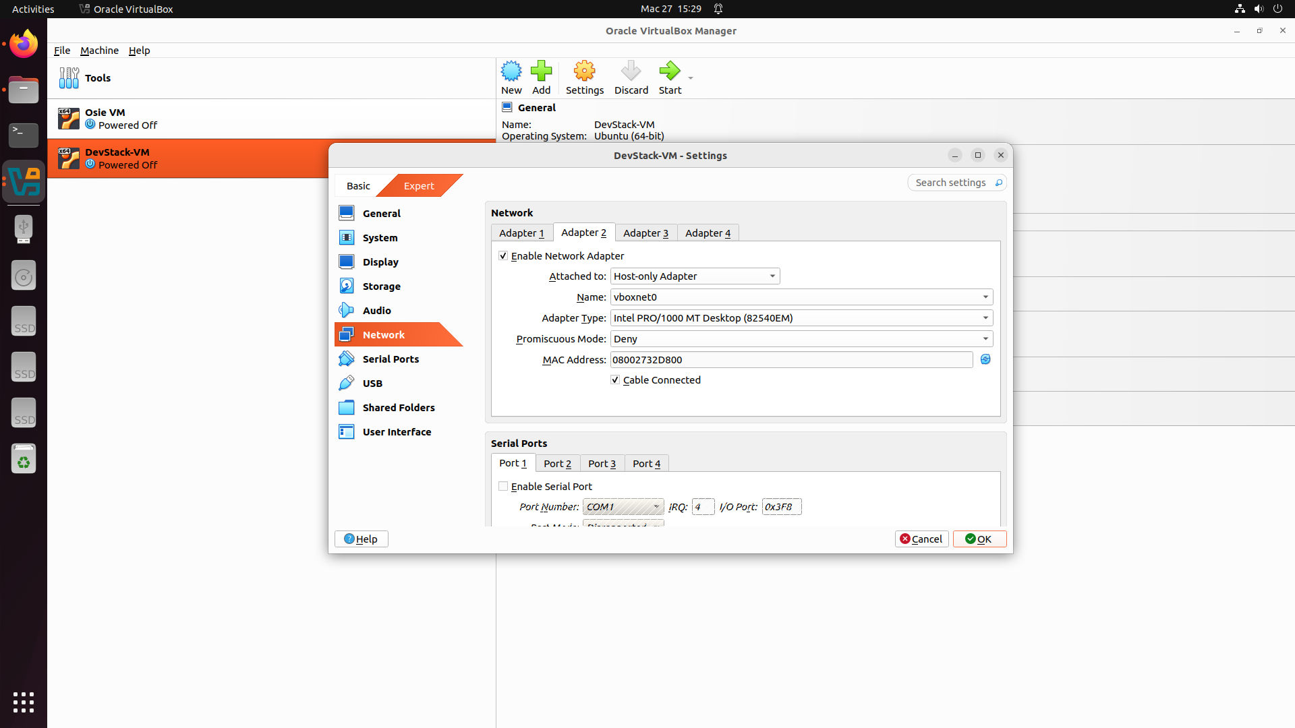Switch to the Adapter 1 tab
Viewport: 1295px width, 728px height.
click(521, 233)
